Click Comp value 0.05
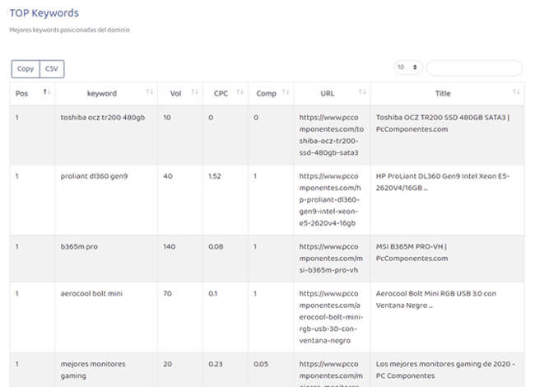Screen dimensions: 535x387 coord(261,364)
